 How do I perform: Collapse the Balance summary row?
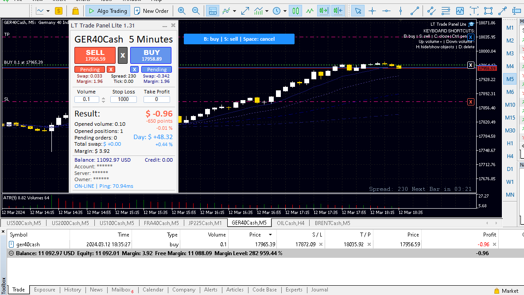point(12,253)
